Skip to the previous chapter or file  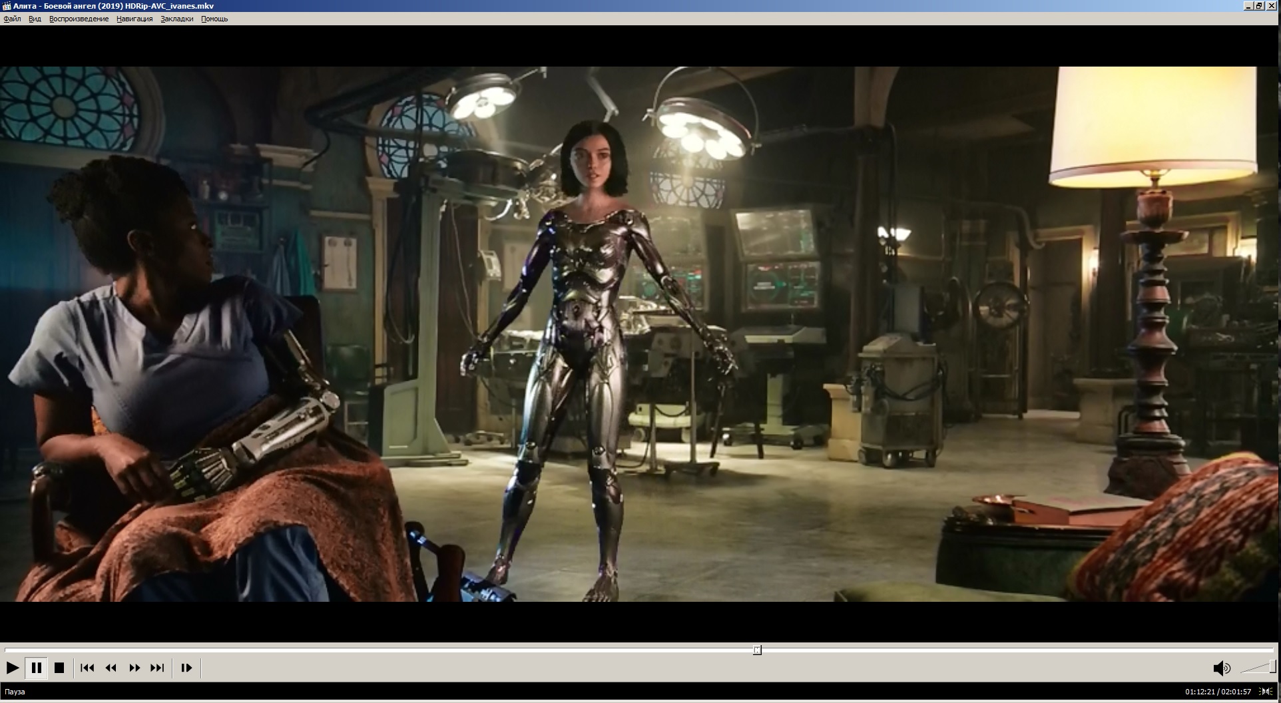(x=87, y=668)
